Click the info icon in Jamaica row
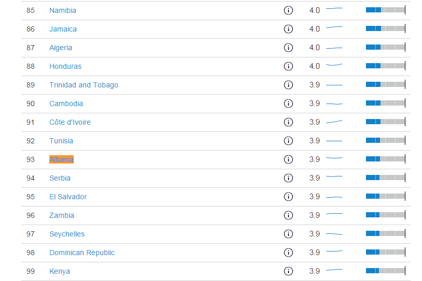The width and height of the screenshot is (422, 281). coord(288,29)
